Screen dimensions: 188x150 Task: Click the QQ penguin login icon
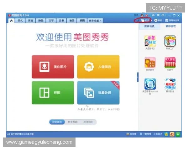pyautogui.click(x=142, y=15)
